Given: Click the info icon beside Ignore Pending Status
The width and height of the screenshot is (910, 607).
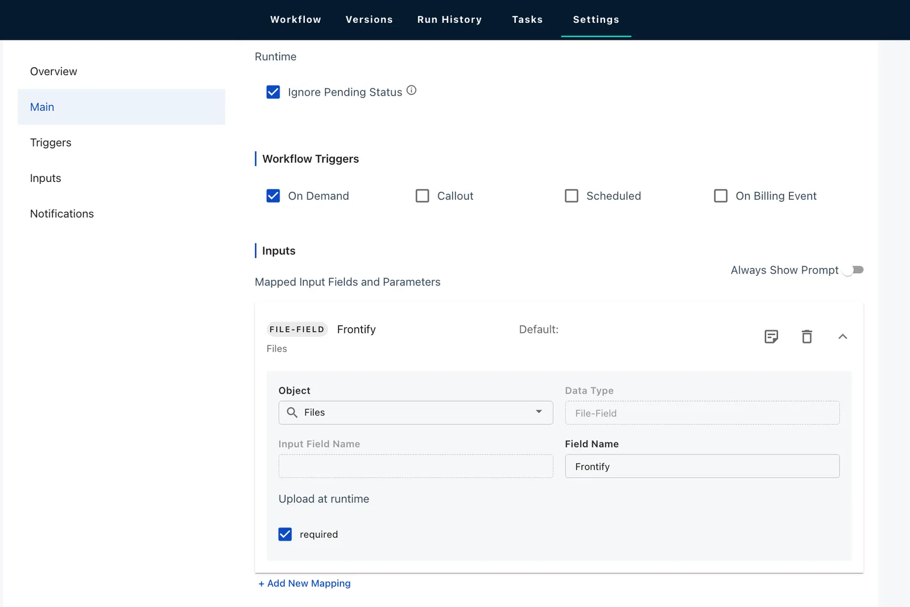Looking at the screenshot, I should click(411, 90).
